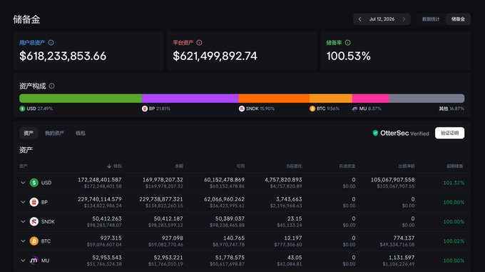Click the MU coin icon in table

click(34, 261)
